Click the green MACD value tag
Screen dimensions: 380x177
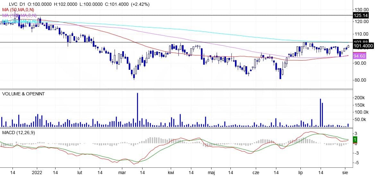[355, 140]
